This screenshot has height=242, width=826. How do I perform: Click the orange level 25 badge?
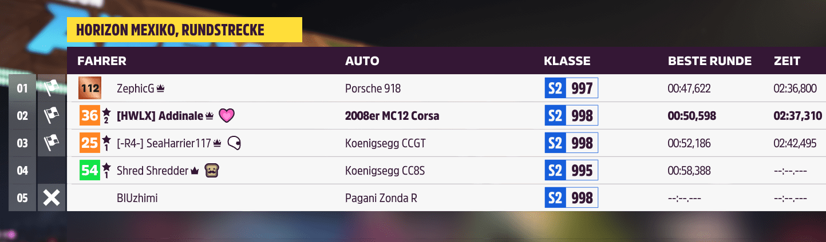(x=90, y=143)
